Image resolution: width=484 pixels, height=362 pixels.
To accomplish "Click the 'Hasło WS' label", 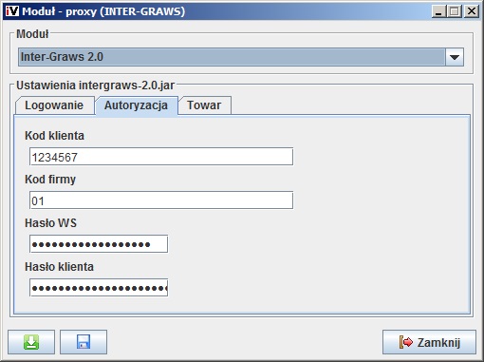I will tap(50, 223).
